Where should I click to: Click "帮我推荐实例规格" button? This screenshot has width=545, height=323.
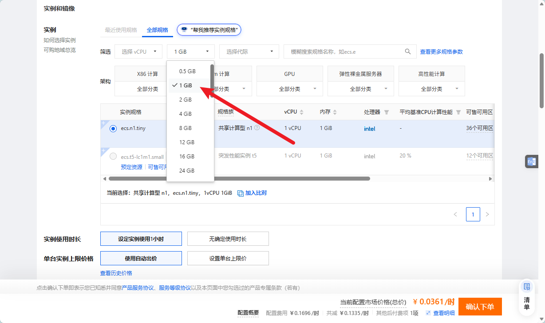[209, 30]
